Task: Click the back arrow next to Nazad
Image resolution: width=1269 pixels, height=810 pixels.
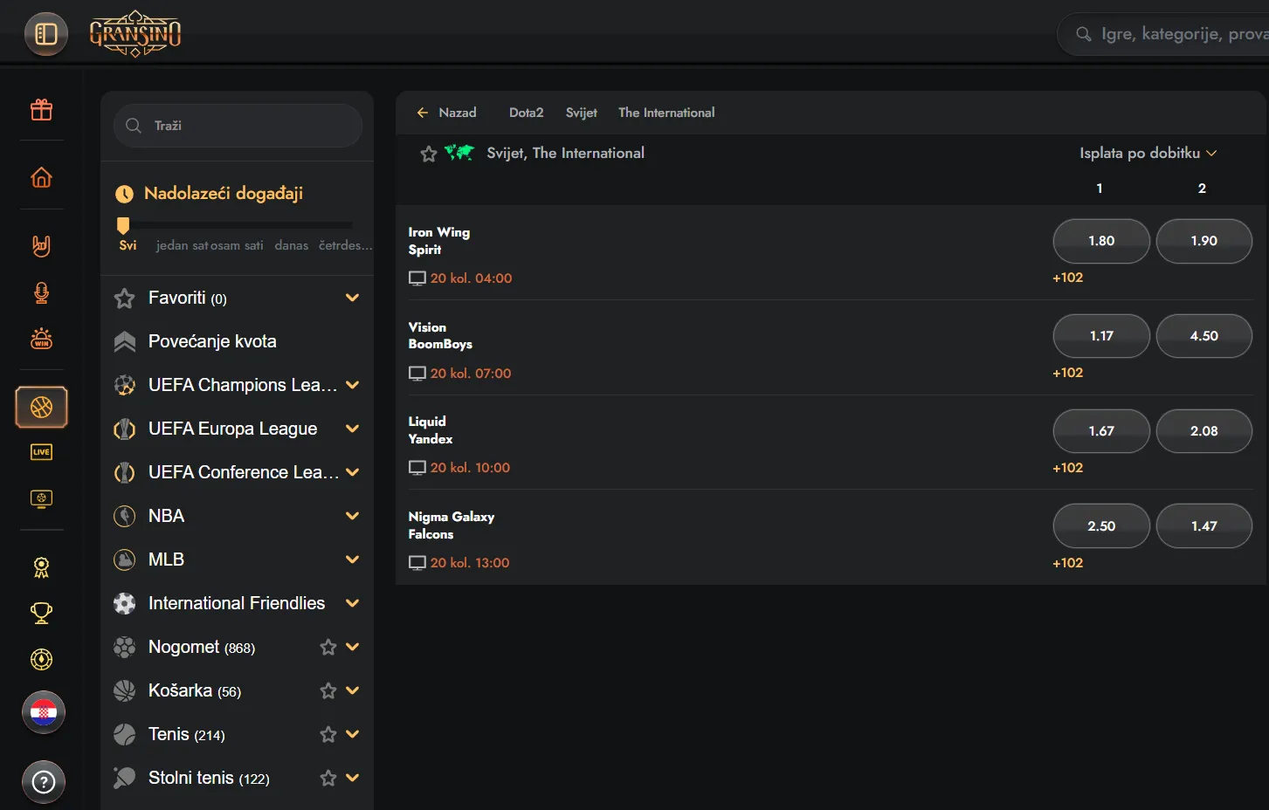Action: pyautogui.click(x=423, y=113)
